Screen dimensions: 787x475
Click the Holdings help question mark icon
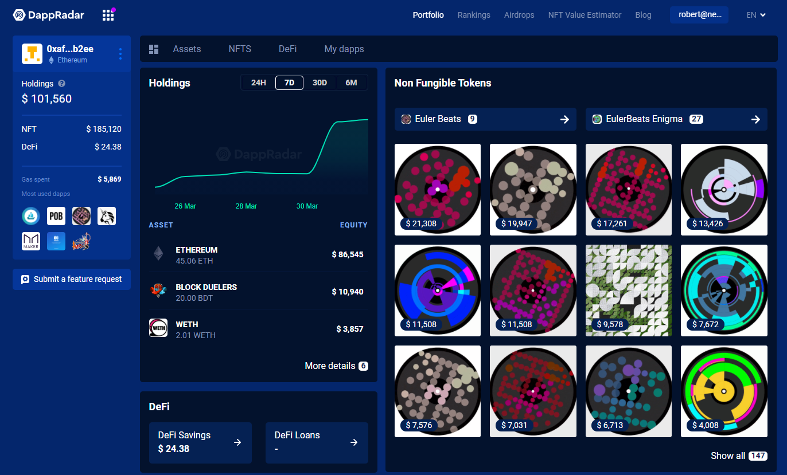point(62,84)
